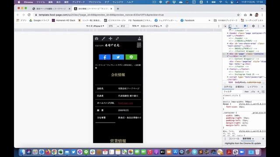Open device toolbar three-dot options

click(219, 26)
